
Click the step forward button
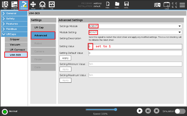pyautogui.click(x=148, y=111)
